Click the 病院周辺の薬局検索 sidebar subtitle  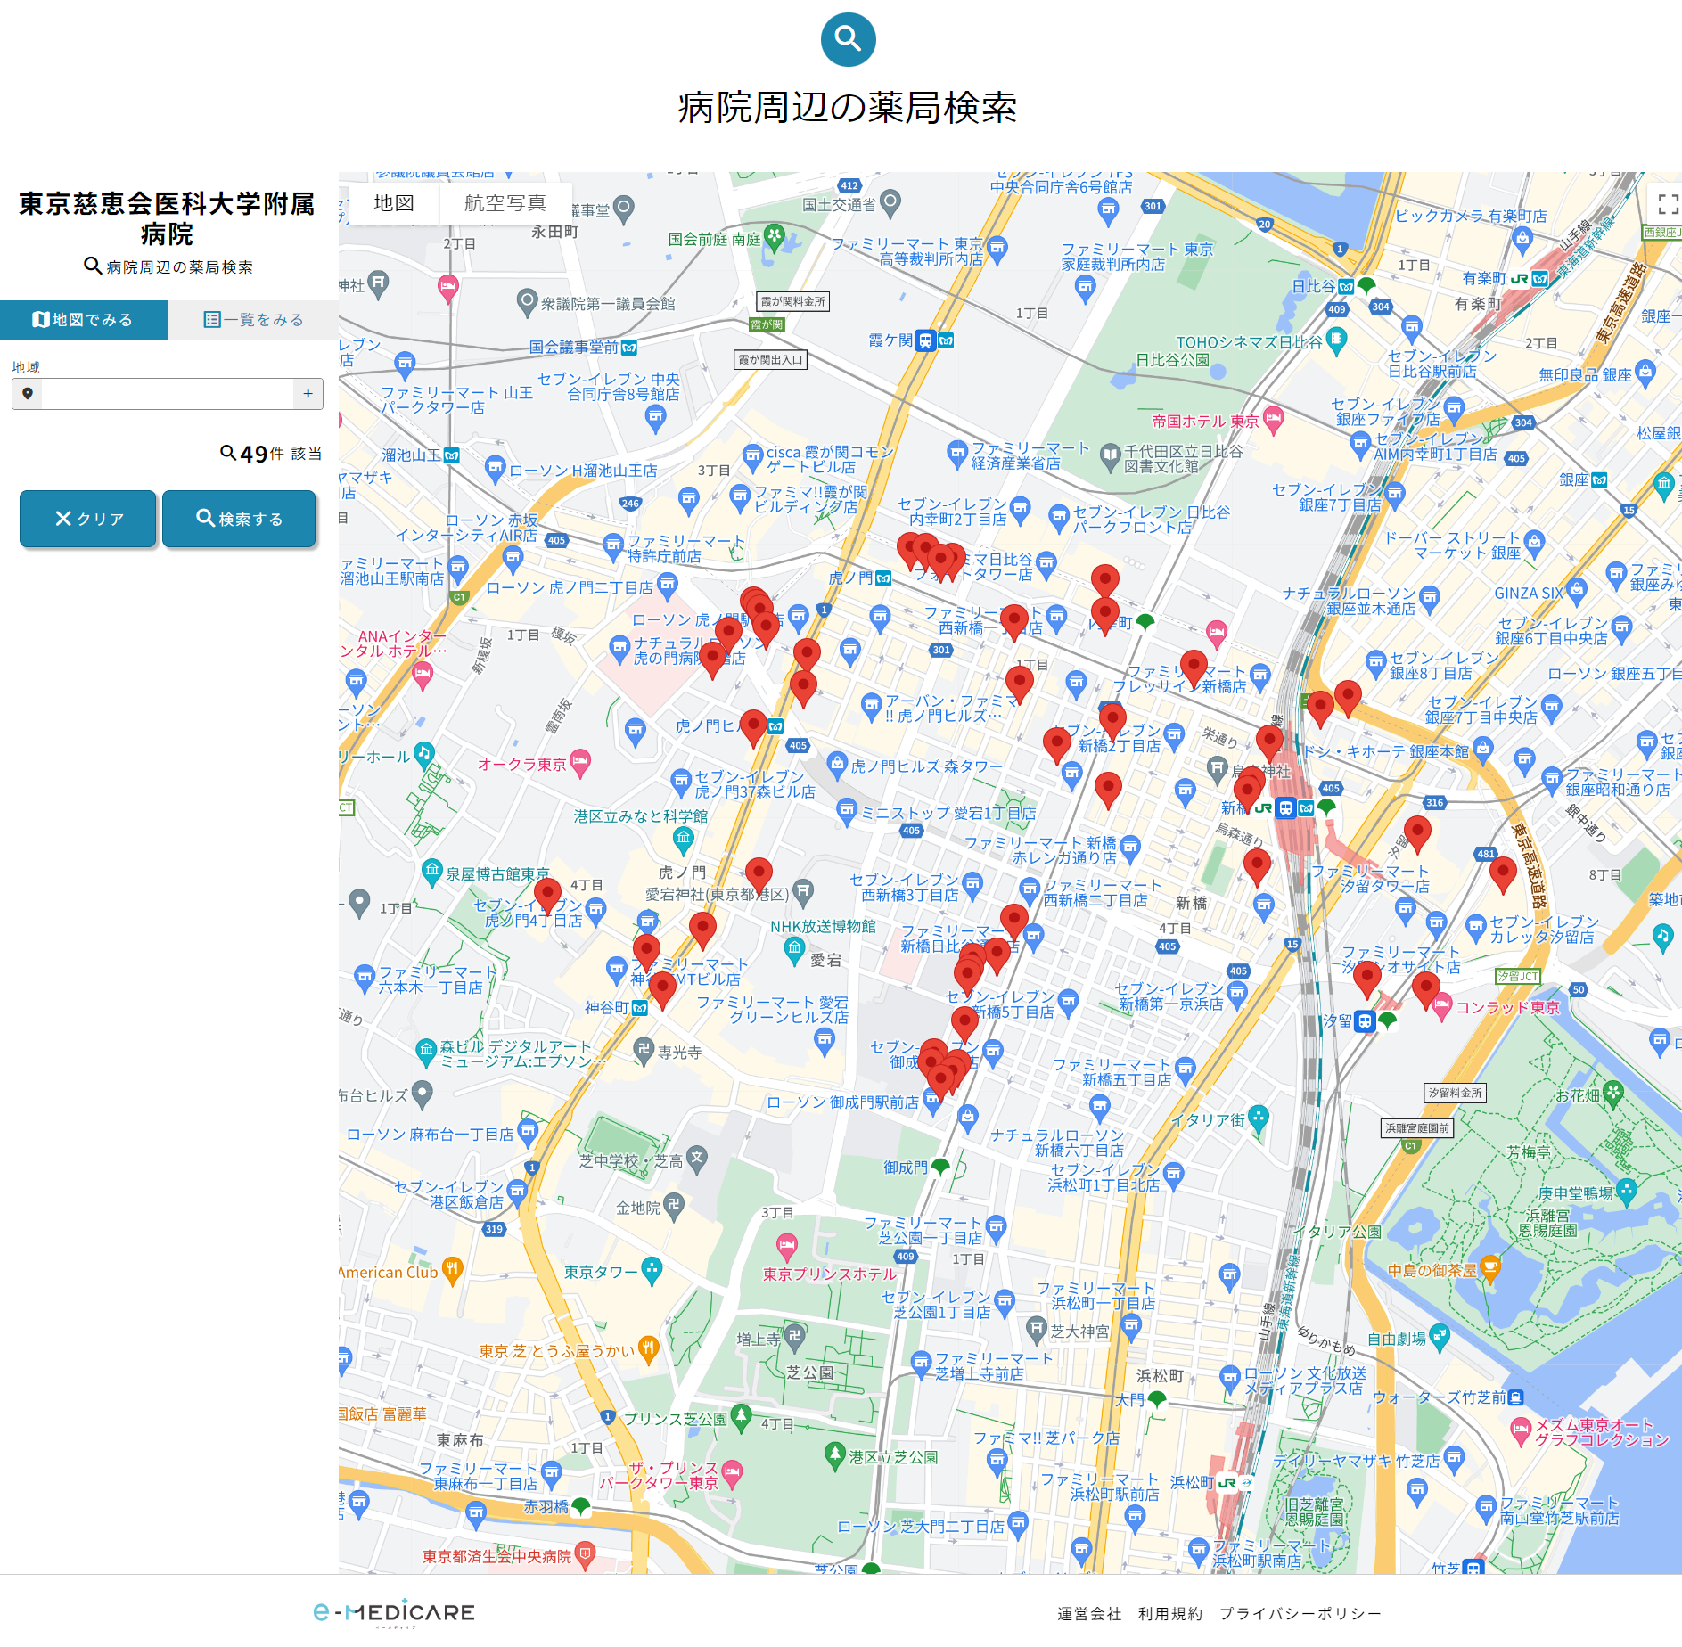(x=169, y=266)
